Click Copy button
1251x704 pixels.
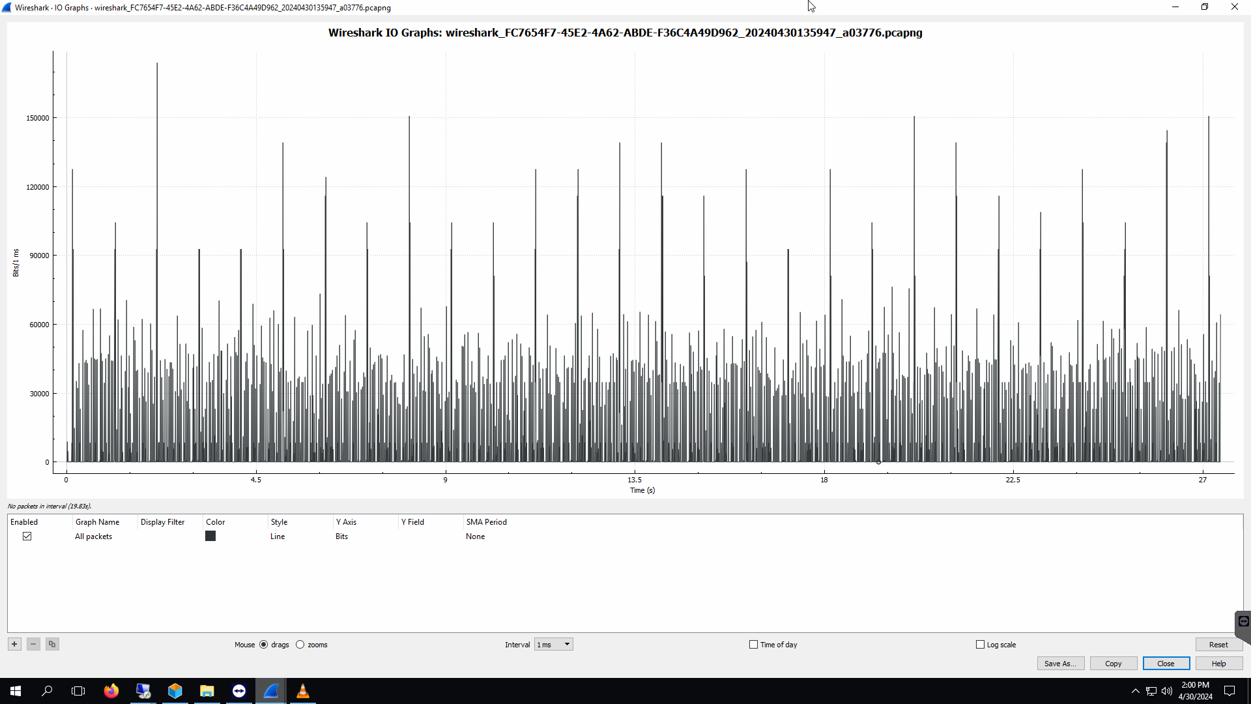coord(1114,664)
